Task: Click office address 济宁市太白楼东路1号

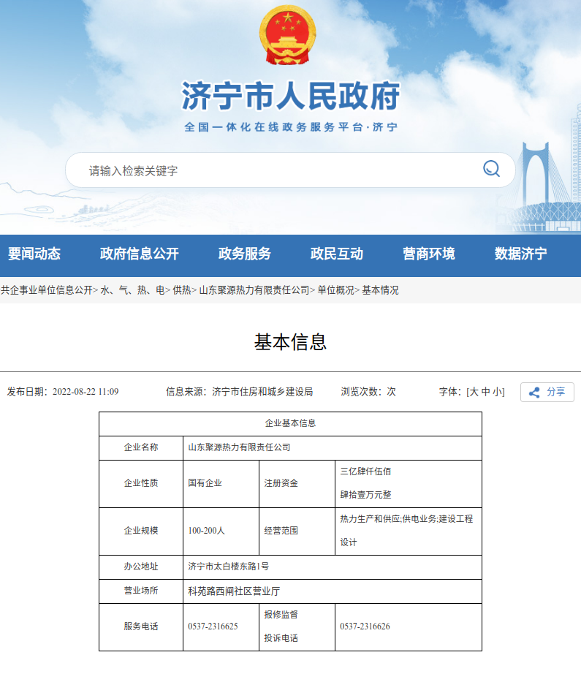Action: point(229,567)
